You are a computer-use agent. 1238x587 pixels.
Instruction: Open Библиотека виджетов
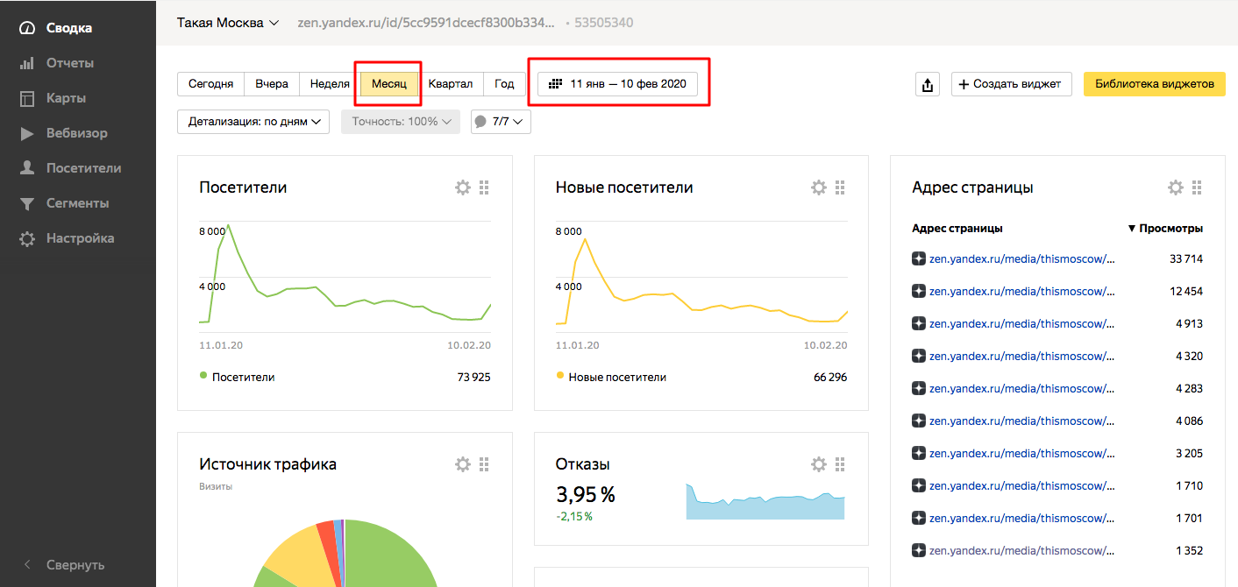pyautogui.click(x=1155, y=84)
